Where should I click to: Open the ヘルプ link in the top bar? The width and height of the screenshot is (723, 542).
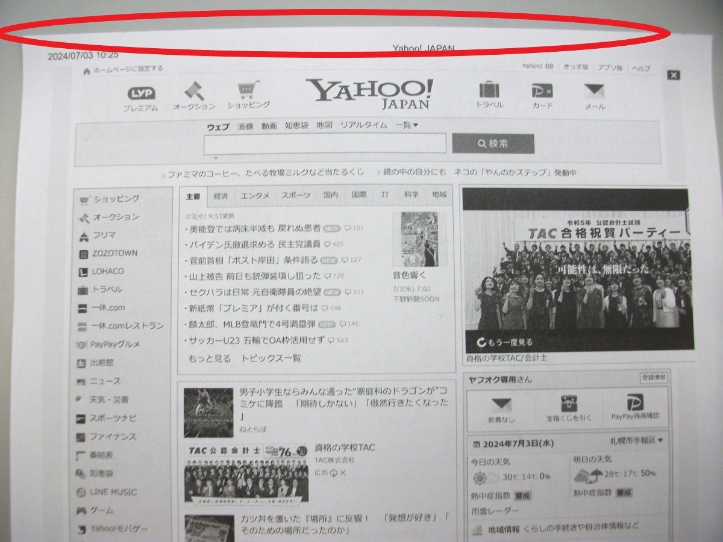(641, 68)
